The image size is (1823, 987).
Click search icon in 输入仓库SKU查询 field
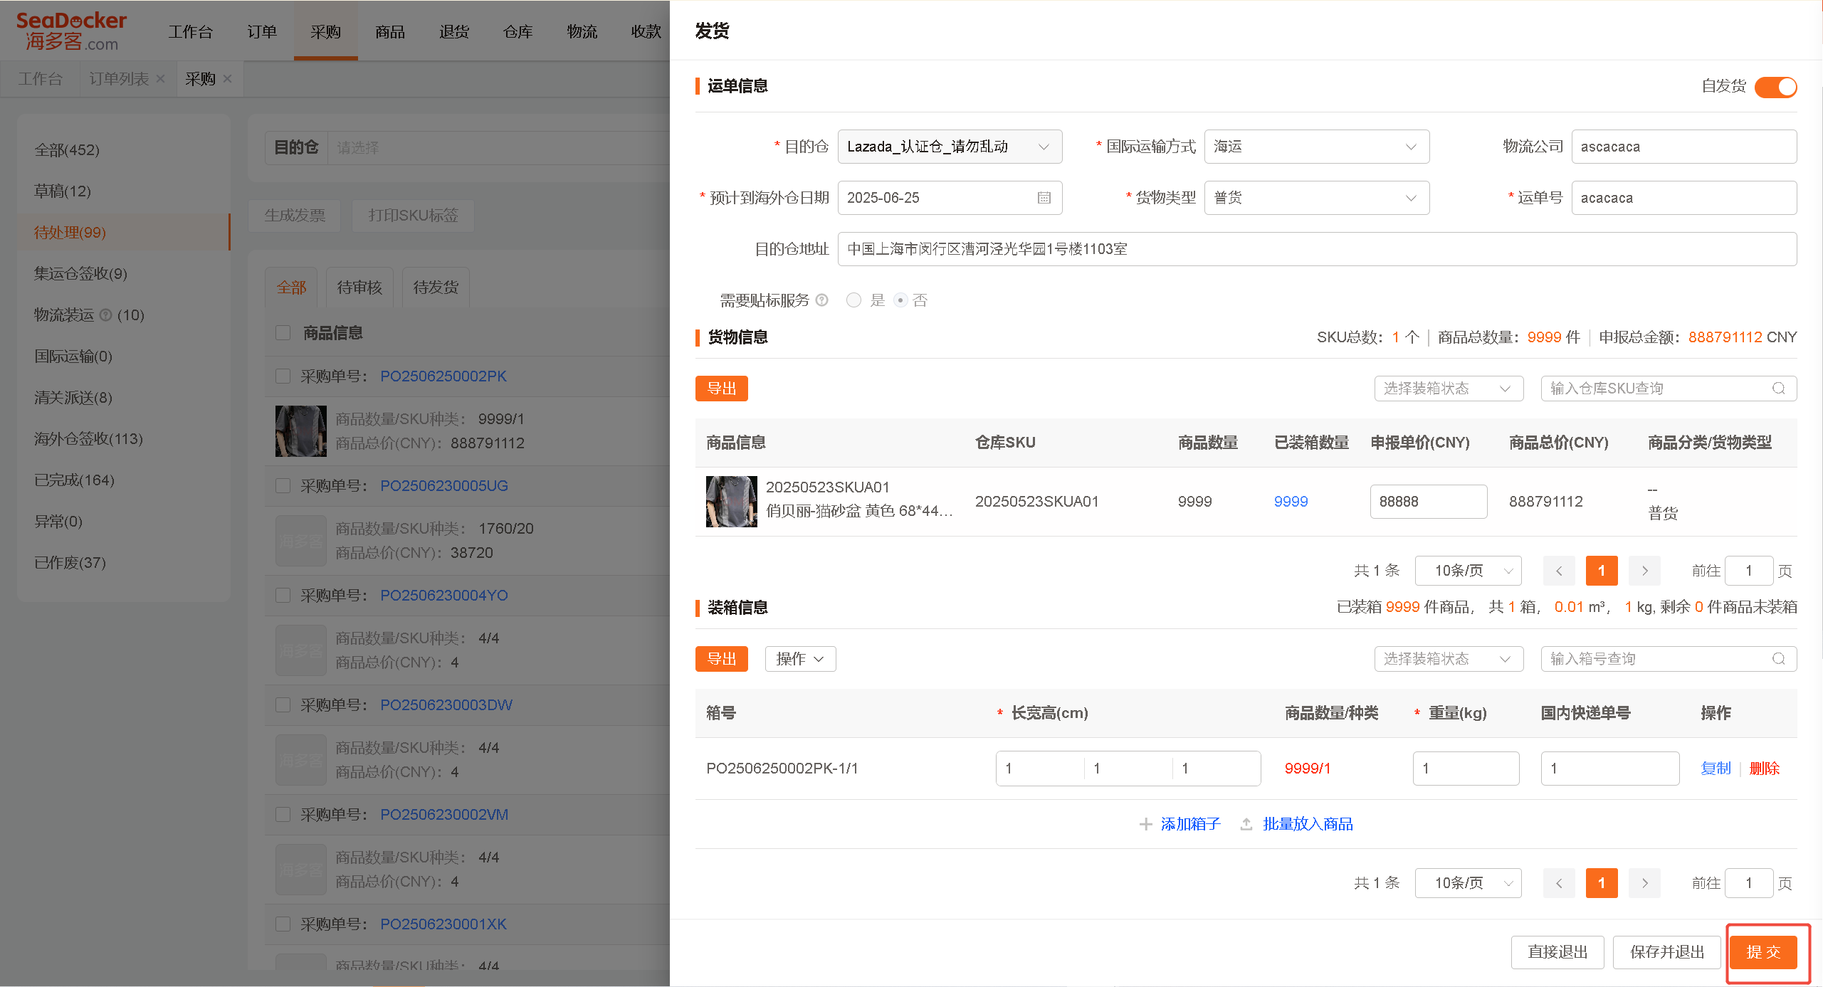[1778, 389]
